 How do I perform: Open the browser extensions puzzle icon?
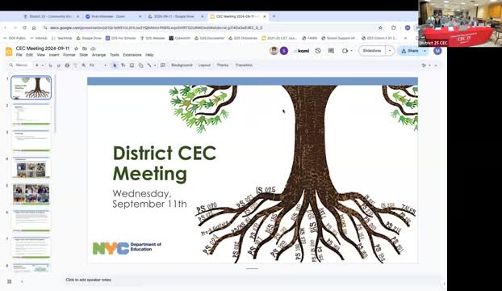pos(394,27)
